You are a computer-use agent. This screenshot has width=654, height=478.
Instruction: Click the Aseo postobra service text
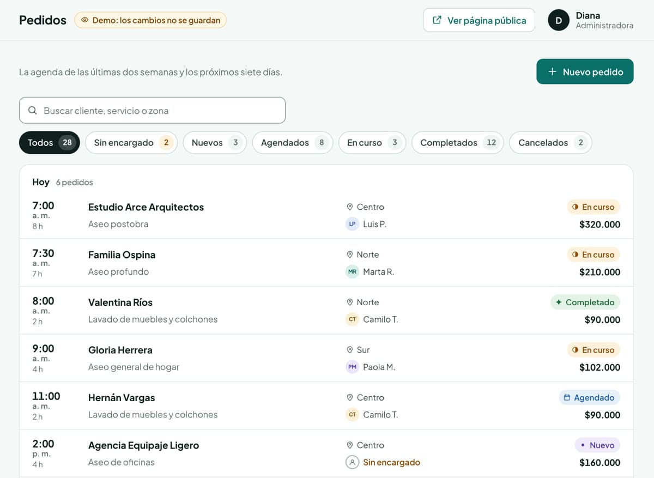coord(118,224)
